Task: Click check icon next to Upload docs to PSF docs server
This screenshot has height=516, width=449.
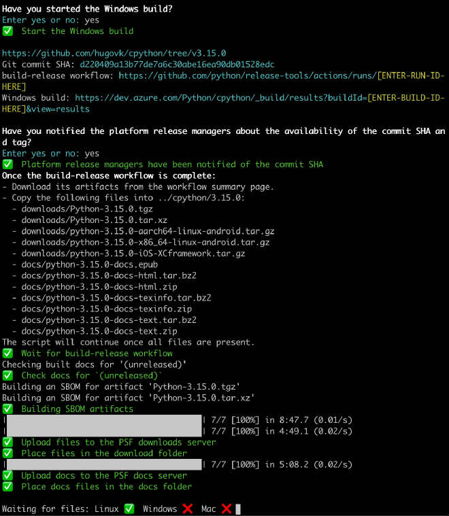Action: pos(7,475)
